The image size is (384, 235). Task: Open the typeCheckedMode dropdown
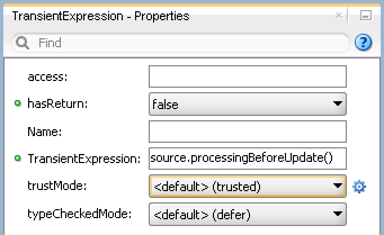(x=248, y=214)
